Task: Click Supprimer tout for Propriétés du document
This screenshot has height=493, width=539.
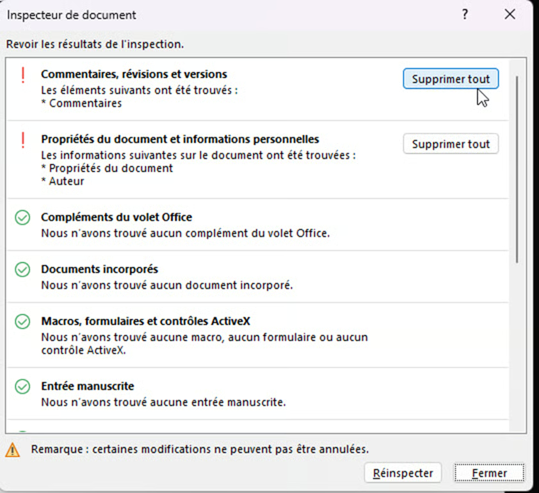Action: click(451, 144)
